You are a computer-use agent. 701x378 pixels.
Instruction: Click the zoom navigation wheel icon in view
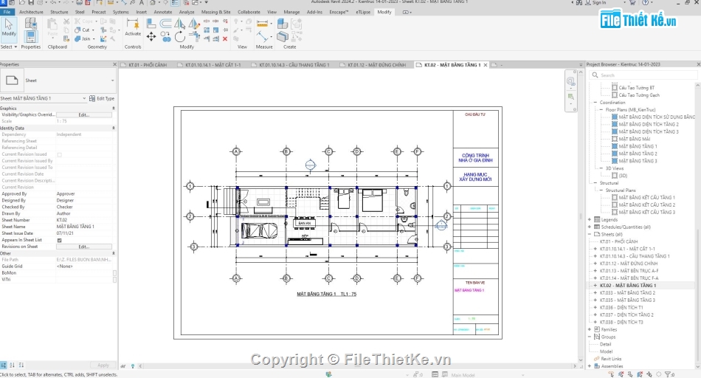pos(570,81)
